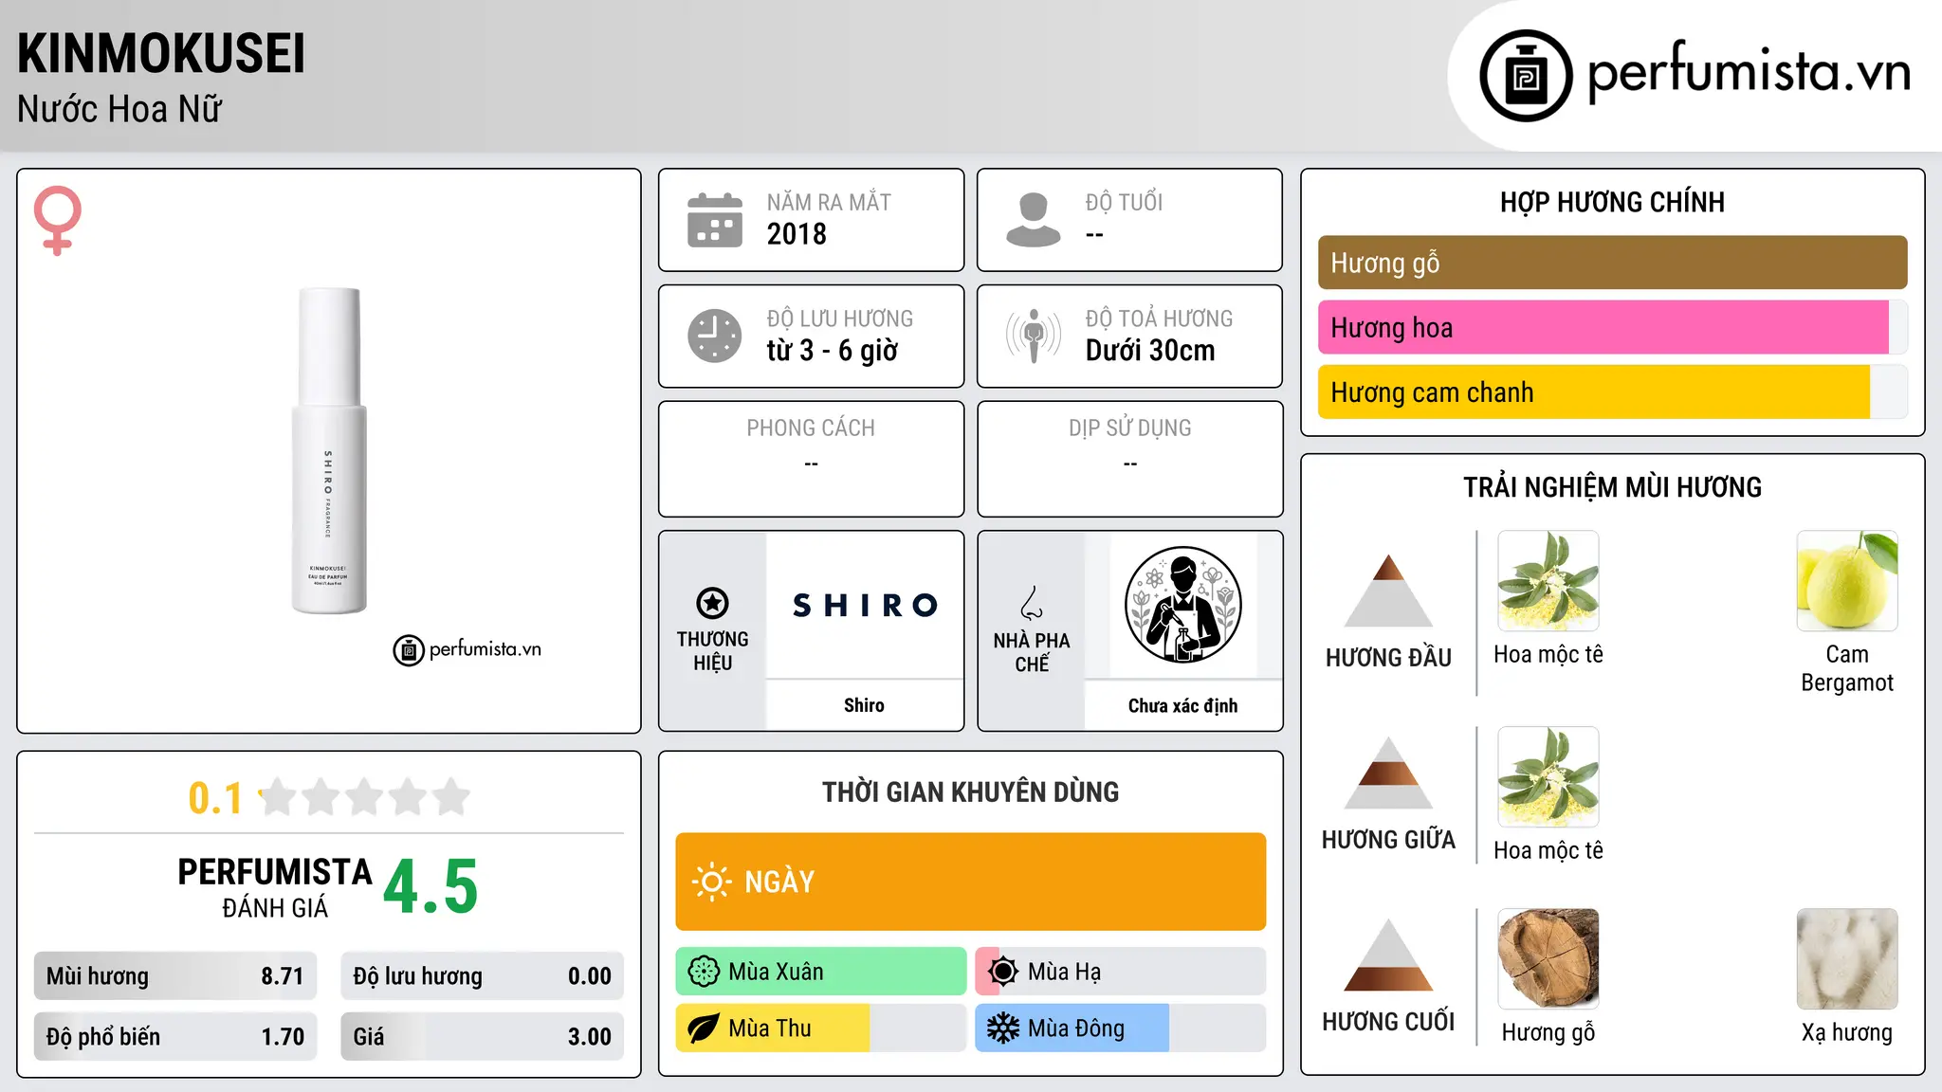Click the Trải nghiệm mùi hương heading
1942x1092 pixels.
click(1612, 487)
